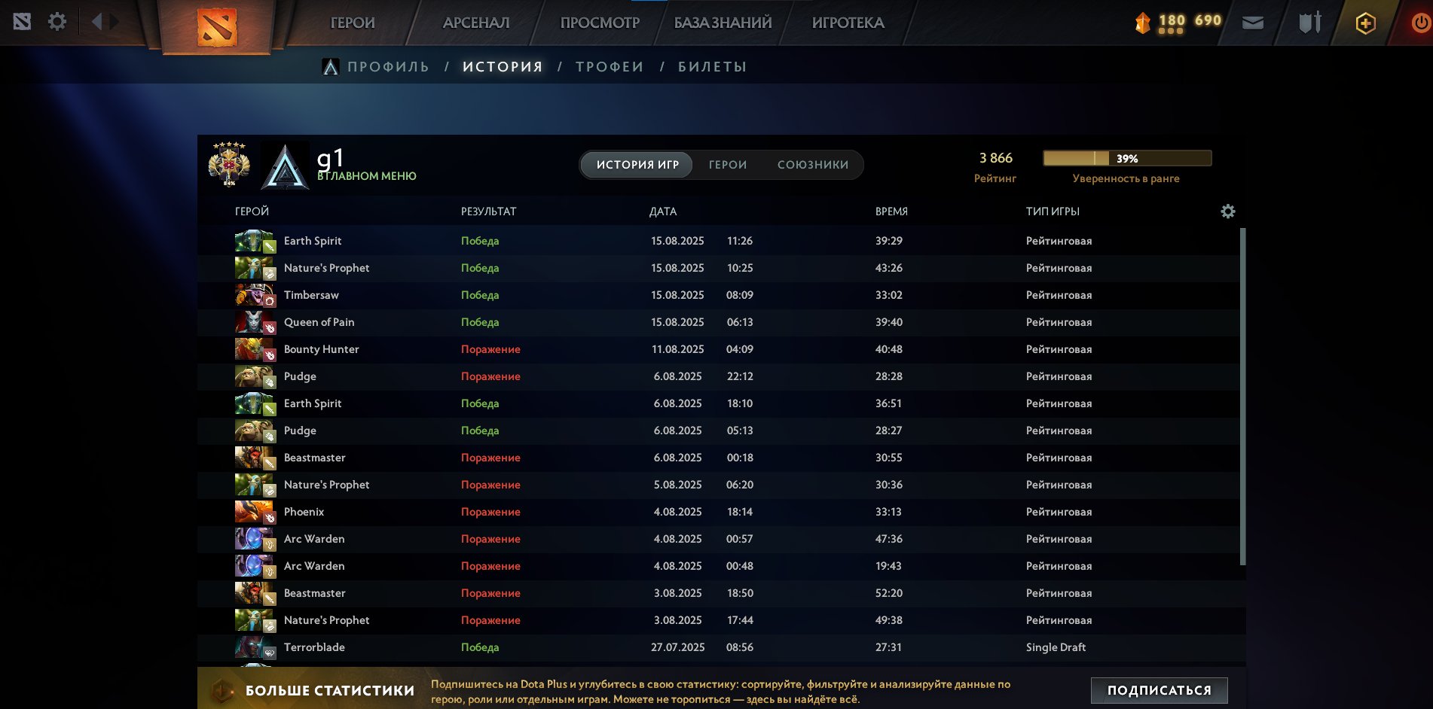
Task: Open Dota Plus hexagon plus icon
Action: (x=1365, y=23)
